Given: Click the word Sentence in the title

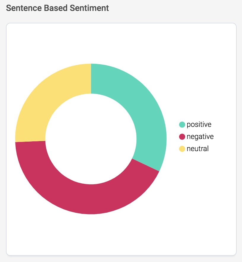Looking at the screenshot, I should 24,8.
